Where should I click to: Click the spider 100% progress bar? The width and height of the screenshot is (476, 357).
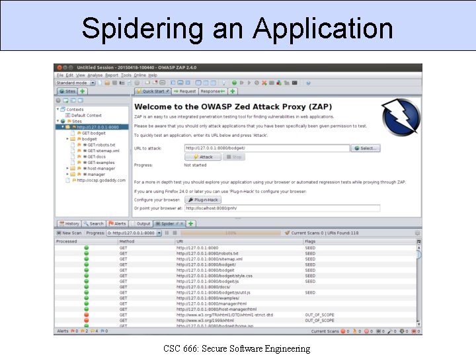231,233
